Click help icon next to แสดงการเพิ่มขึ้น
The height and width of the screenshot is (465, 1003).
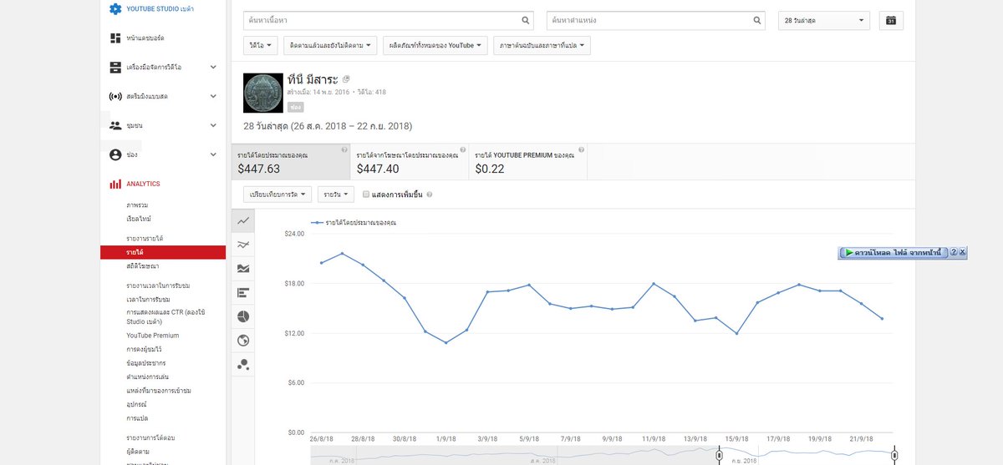pyautogui.click(x=430, y=195)
